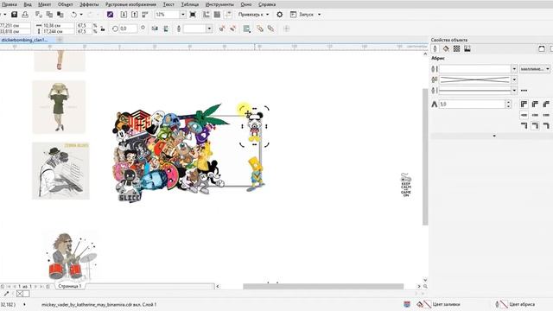
Task: Toggle the lock ratio padlock icon
Action: [x=103, y=29]
